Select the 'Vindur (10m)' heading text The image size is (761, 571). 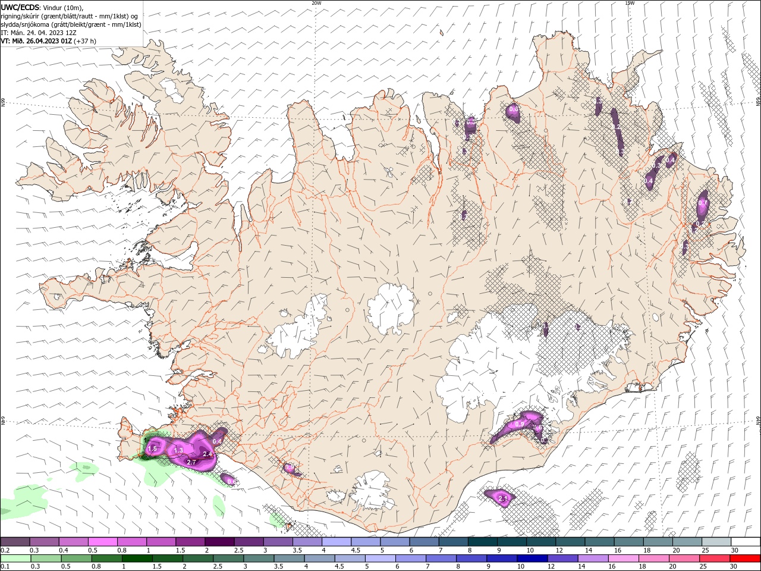click(63, 7)
